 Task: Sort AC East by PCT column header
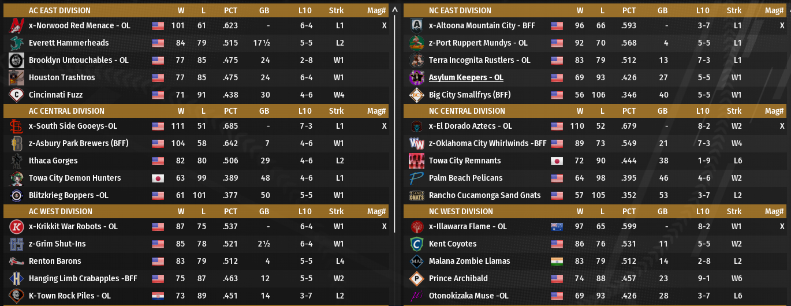(230, 10)
